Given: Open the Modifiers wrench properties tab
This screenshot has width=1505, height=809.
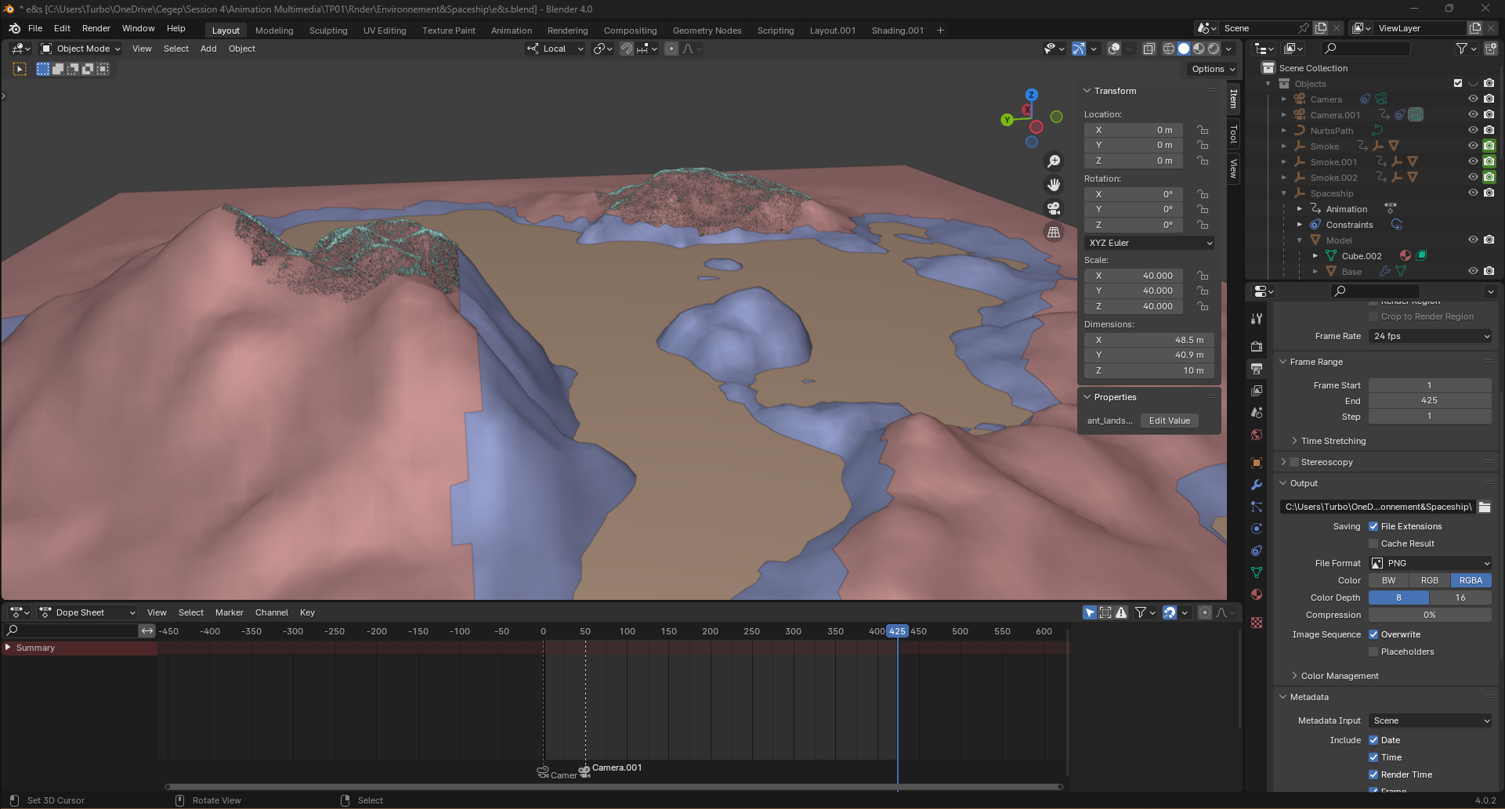Looking at the screenshot, I should pyautogui.click(x=1257, y=485).
